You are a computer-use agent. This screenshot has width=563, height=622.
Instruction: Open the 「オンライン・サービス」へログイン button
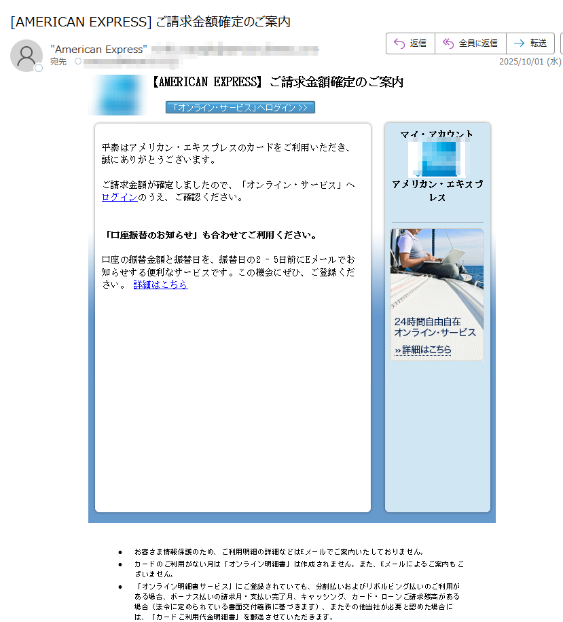tap(239, 107)
